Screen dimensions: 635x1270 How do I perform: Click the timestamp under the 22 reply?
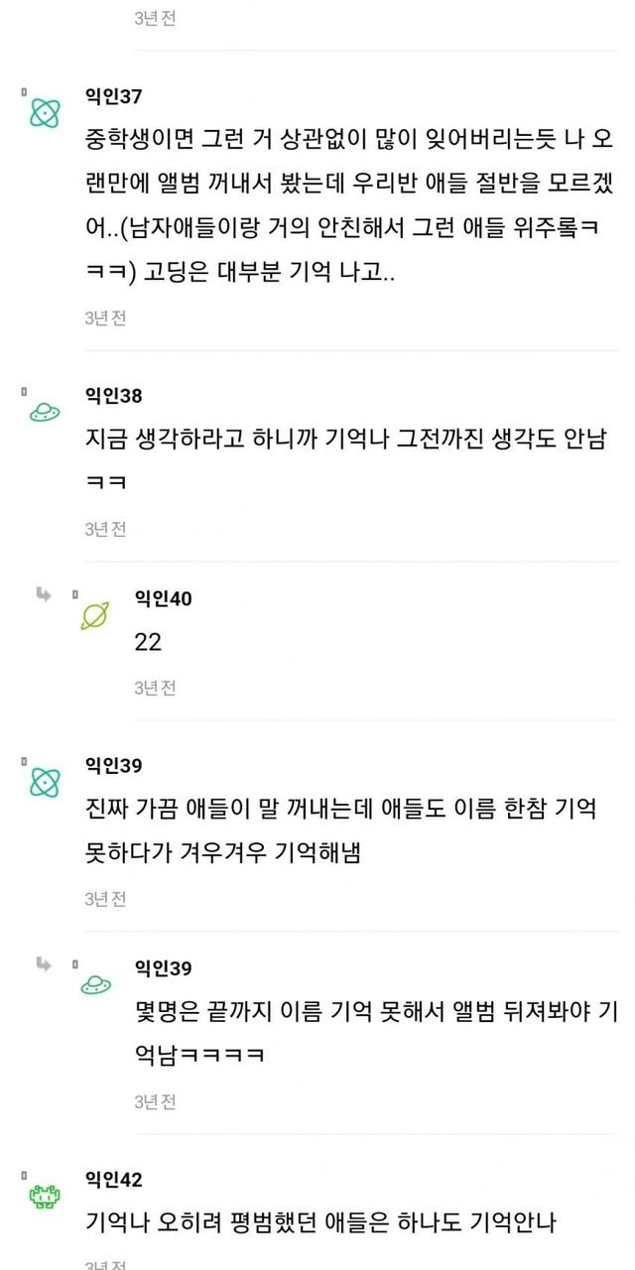(x=156, y=688)
